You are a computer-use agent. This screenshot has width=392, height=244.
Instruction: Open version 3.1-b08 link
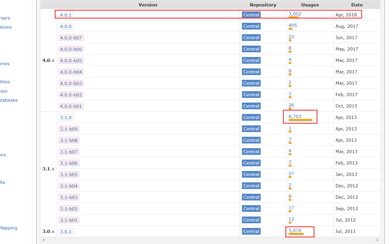69,140
